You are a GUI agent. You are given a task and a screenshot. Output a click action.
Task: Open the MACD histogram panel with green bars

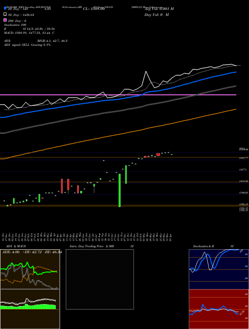(30, 309)
